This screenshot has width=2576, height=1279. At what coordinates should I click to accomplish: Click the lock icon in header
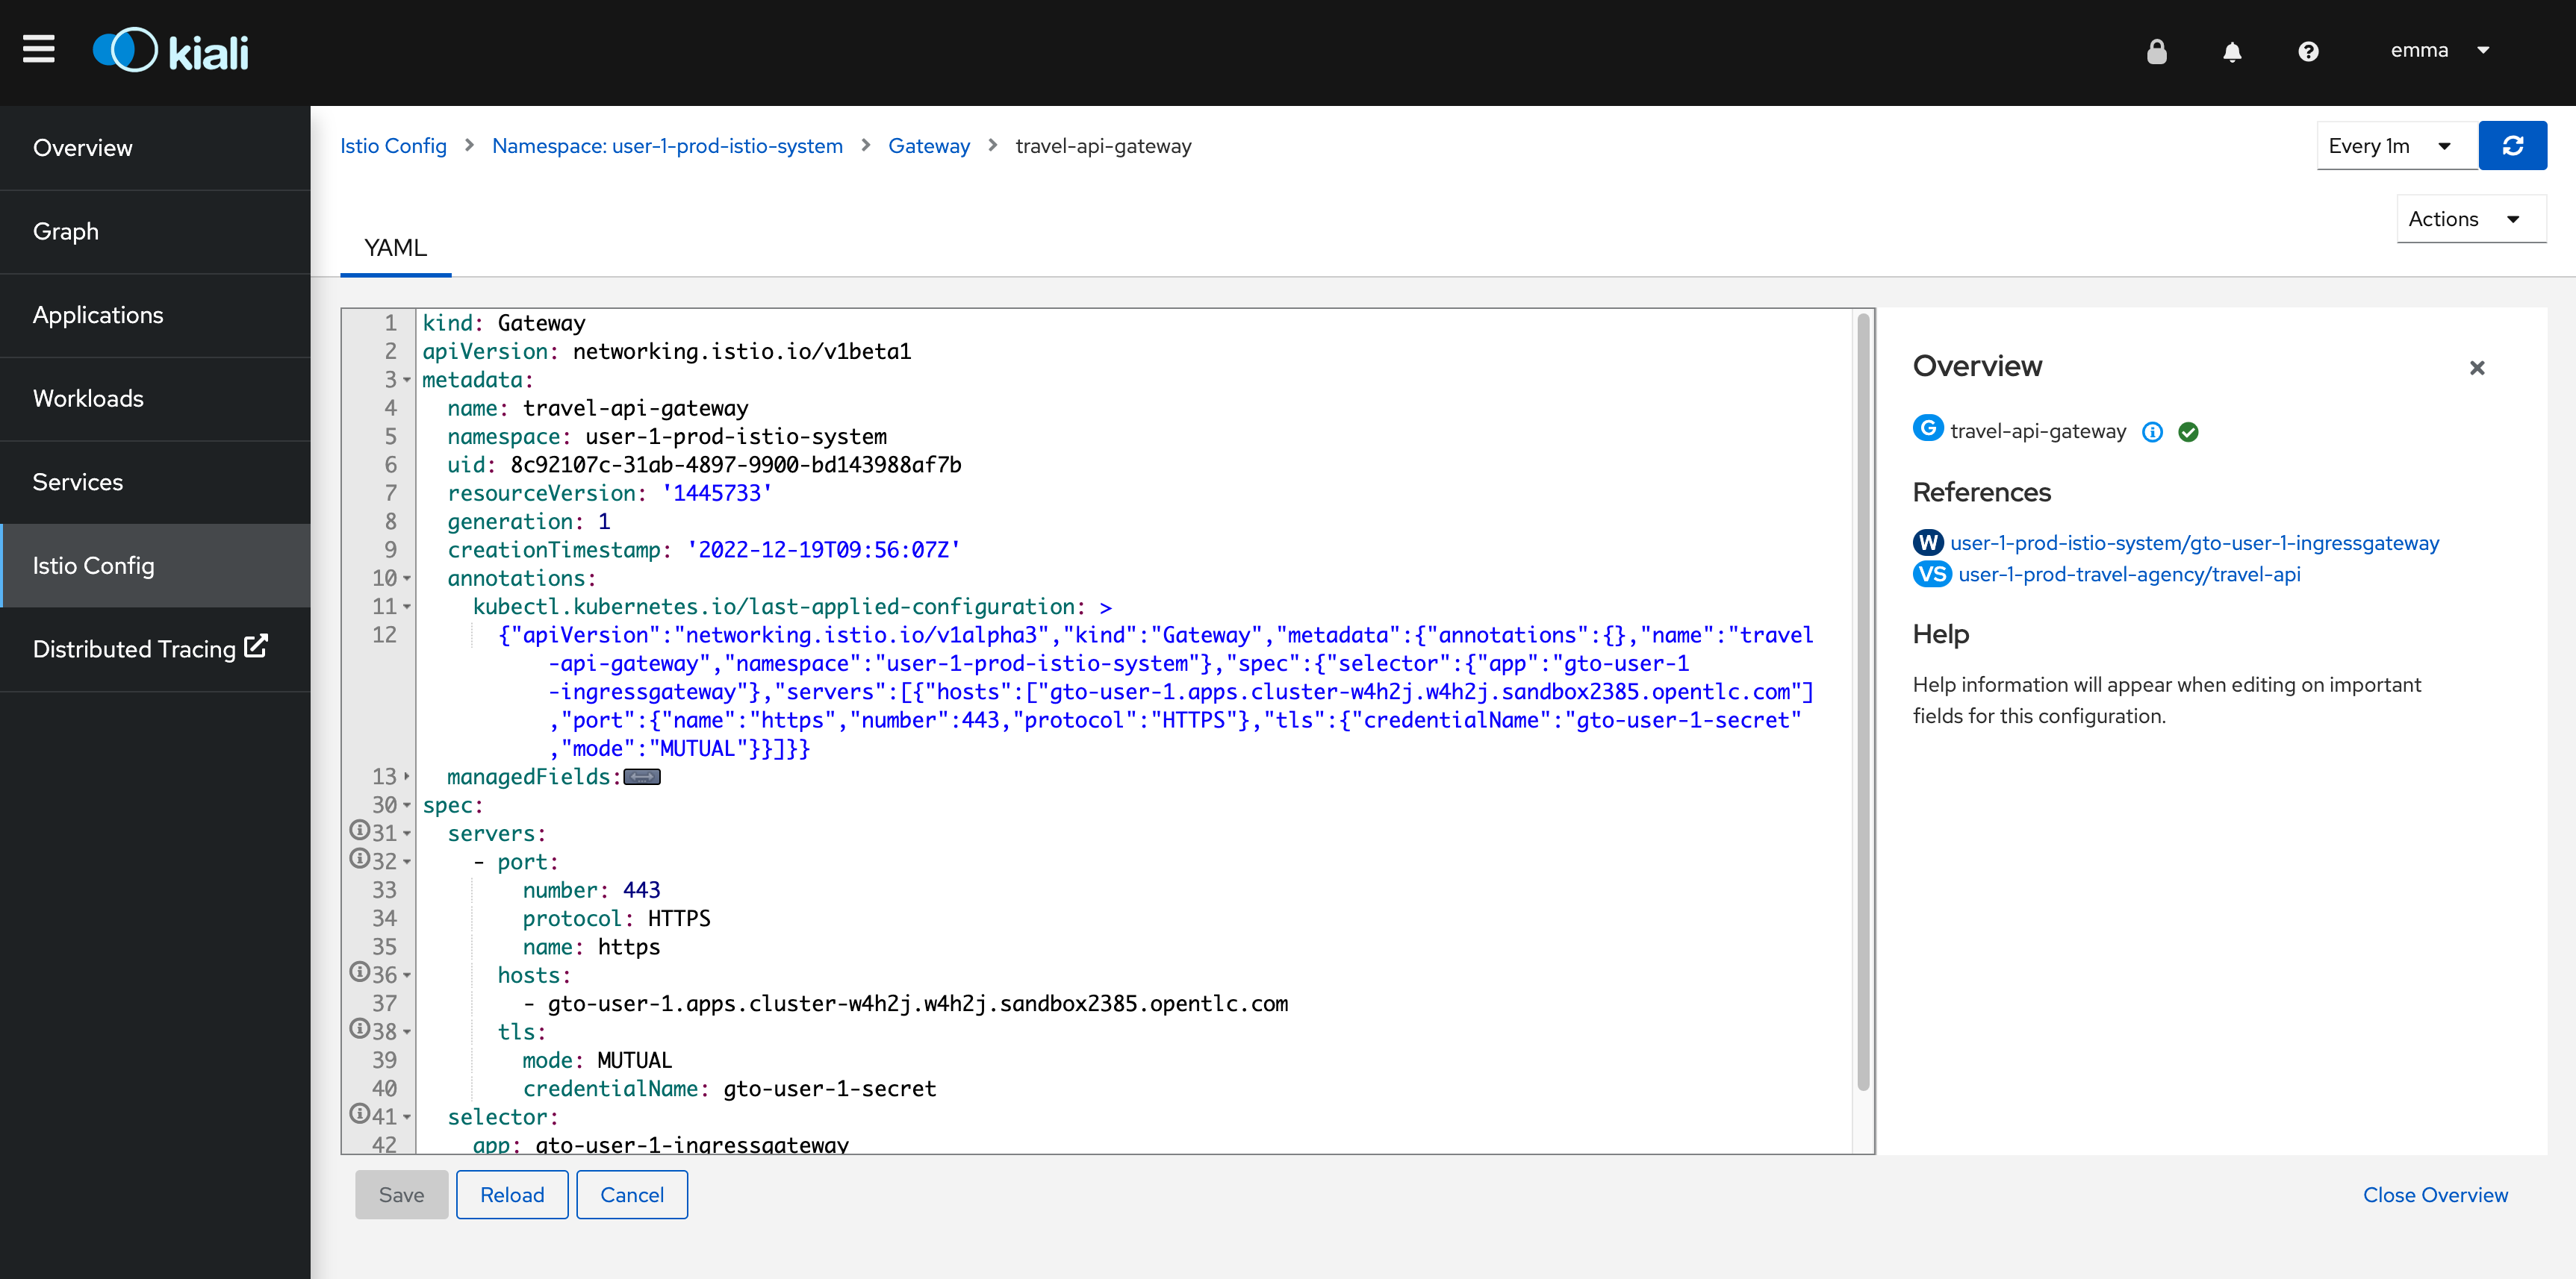click(x=2156, y=51)
